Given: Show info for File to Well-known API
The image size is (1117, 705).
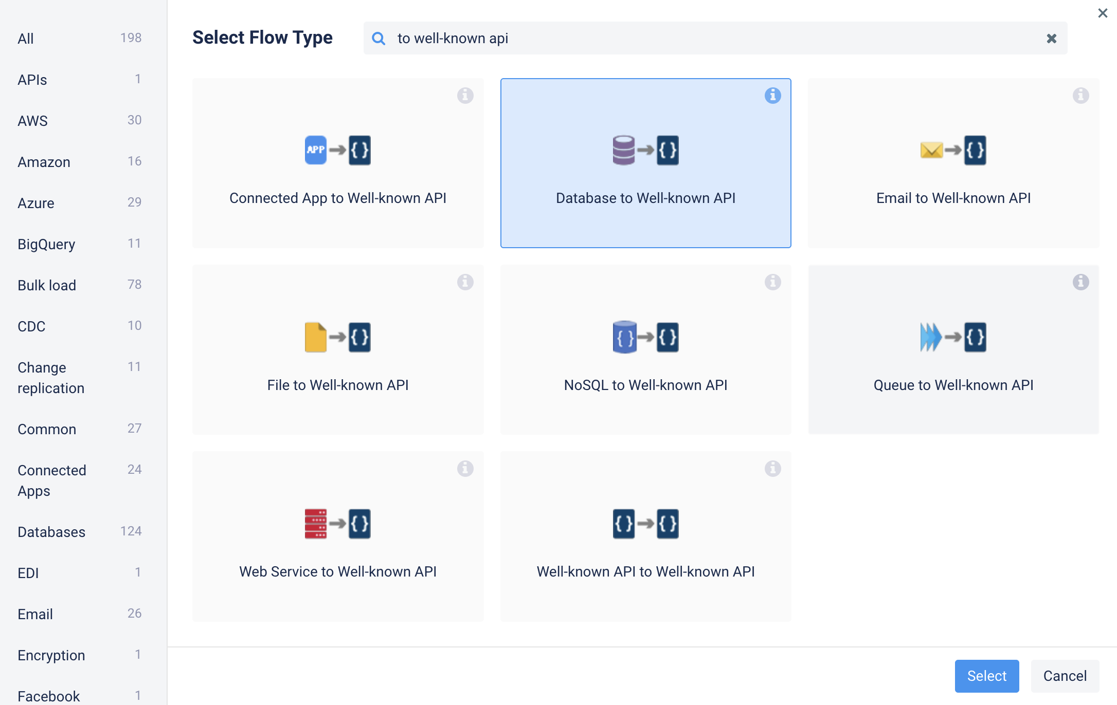Looking at the screenshot, I should (465, 282).
